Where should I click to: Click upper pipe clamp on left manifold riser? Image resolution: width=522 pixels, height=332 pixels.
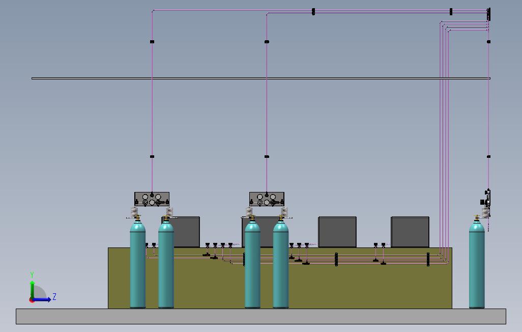(x=152, y=42)
